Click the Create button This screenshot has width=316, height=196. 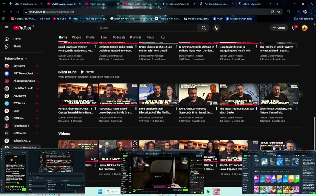click(x=279, y=28)
